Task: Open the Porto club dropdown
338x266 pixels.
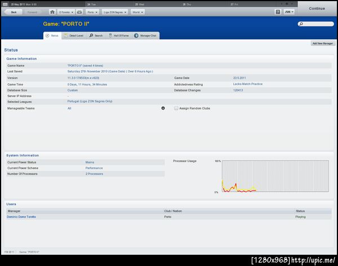Action: (92, 12)
